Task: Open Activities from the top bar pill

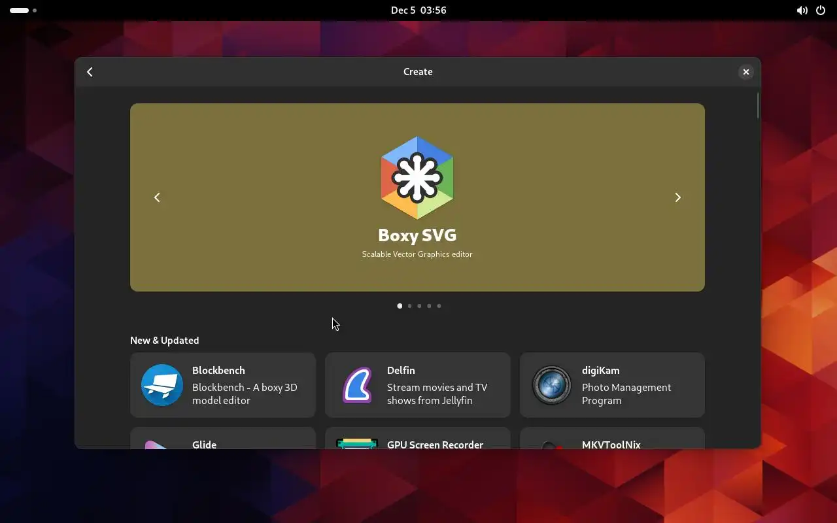Action: pos(23,10)
